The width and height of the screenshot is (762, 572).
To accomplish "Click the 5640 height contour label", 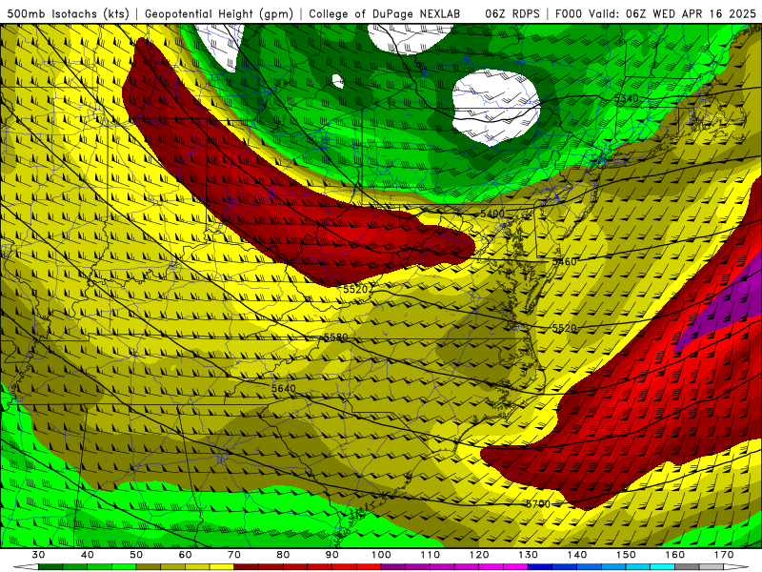I will 283,388.
